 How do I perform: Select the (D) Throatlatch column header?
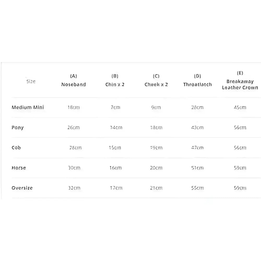(197, 81)
